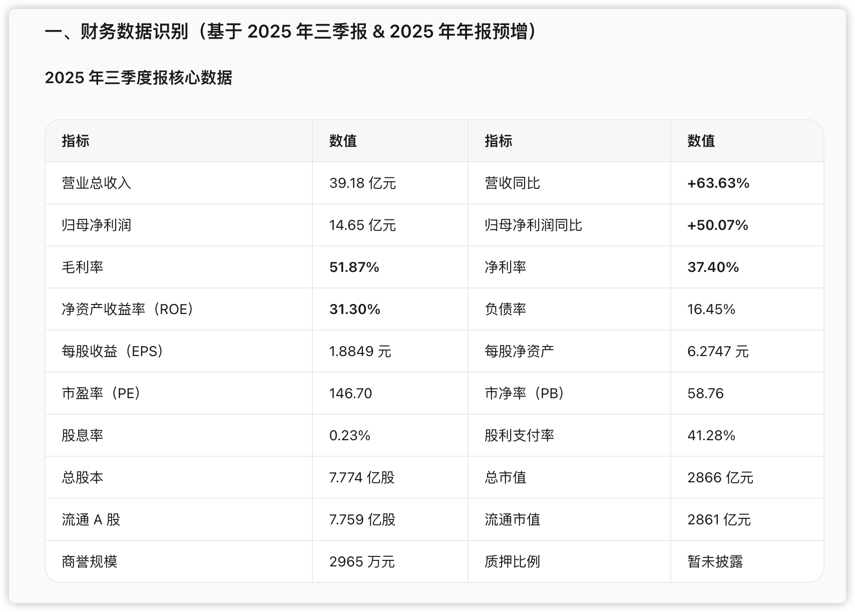Select the 2965 万元 value
Viewport: 855px width, 612px height.
pyautogui.click(x=362, y=561)
